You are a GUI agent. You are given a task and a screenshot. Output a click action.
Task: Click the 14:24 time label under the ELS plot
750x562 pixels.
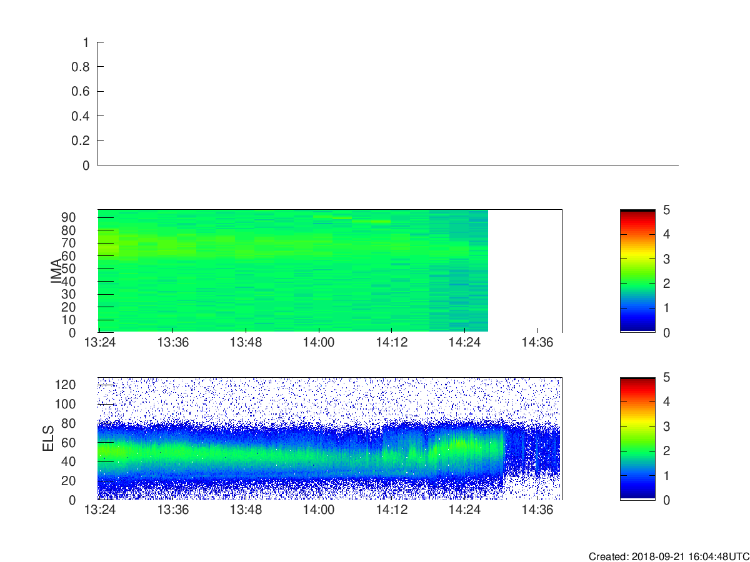pyautogui.click(x=464, y=510)
